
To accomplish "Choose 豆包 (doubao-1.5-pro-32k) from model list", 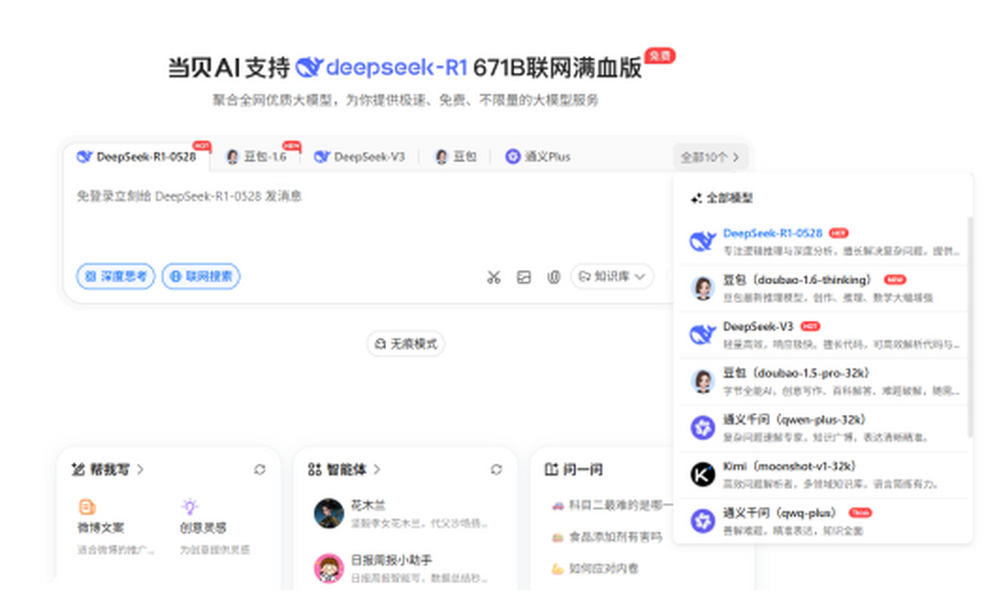I will point(822,382).
